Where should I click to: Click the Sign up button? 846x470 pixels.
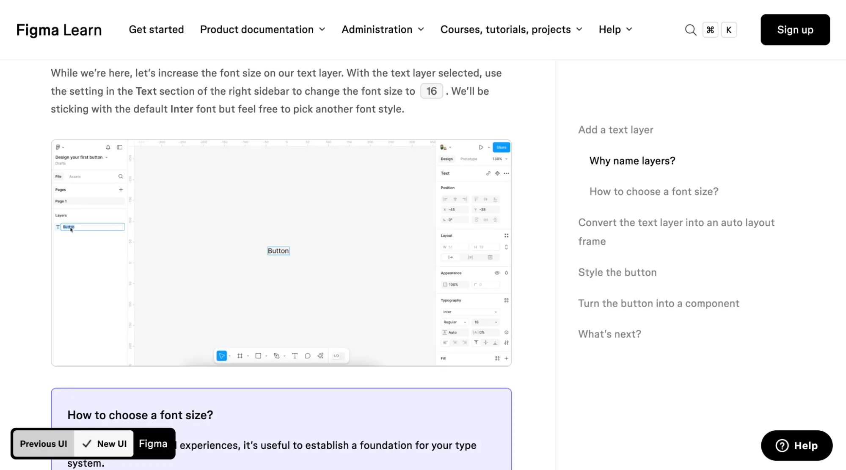tap(795, 30)
